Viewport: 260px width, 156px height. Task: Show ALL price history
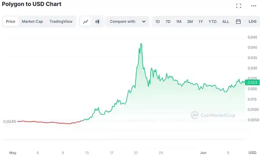[x=226, y=22]
